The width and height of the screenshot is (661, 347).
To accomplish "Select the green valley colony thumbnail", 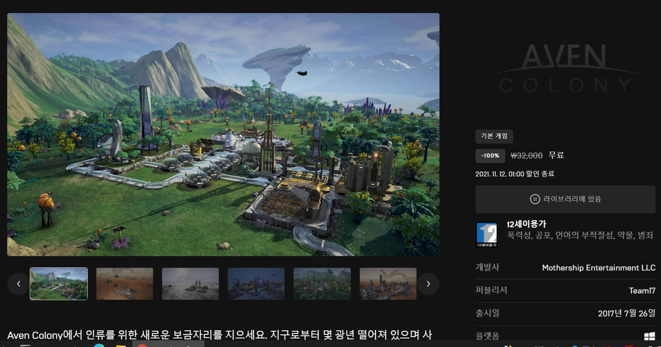I will [59, 284].
